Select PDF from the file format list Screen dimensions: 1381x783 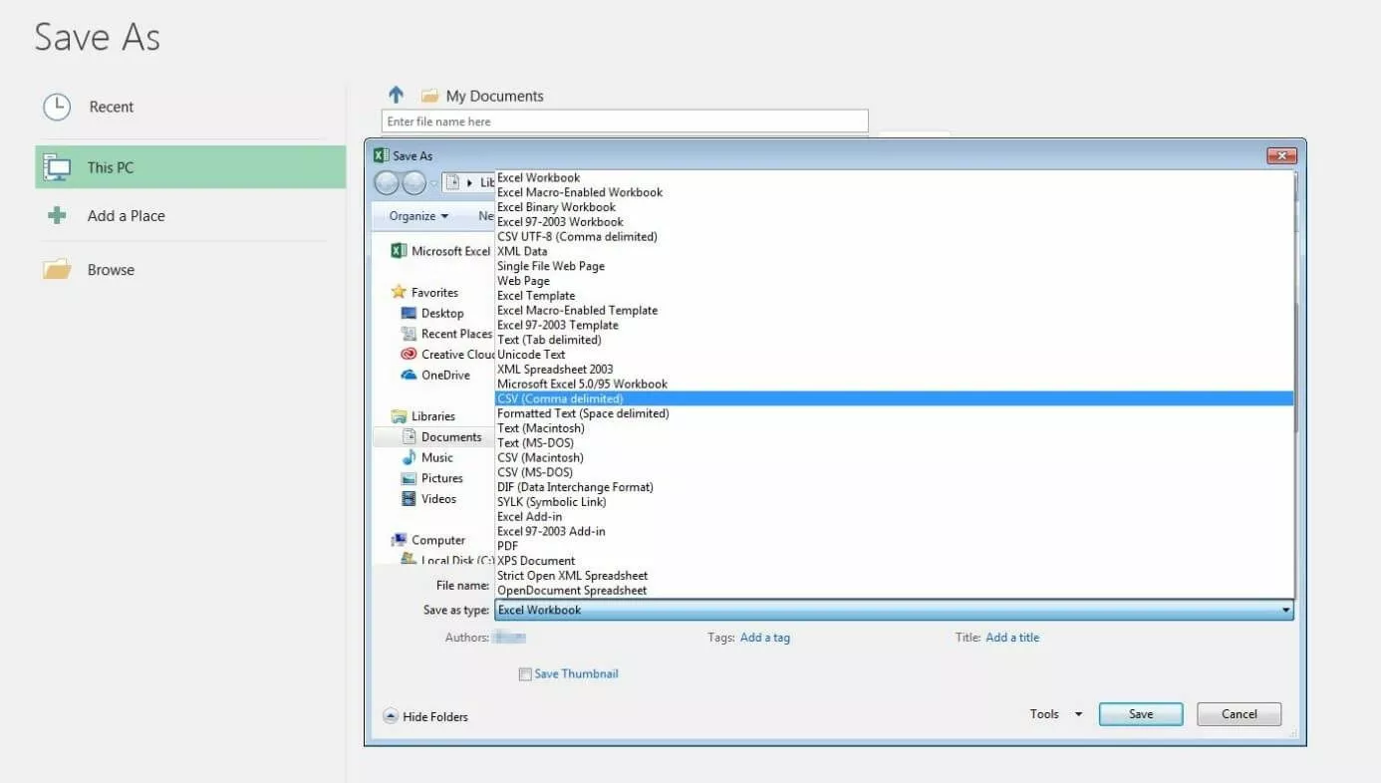point(508,545)
